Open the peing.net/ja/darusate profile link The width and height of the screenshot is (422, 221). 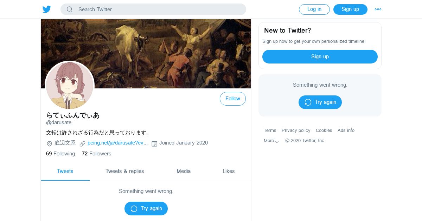[117, 143]
